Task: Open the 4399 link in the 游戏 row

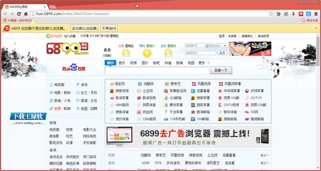Action: (145, 163)
